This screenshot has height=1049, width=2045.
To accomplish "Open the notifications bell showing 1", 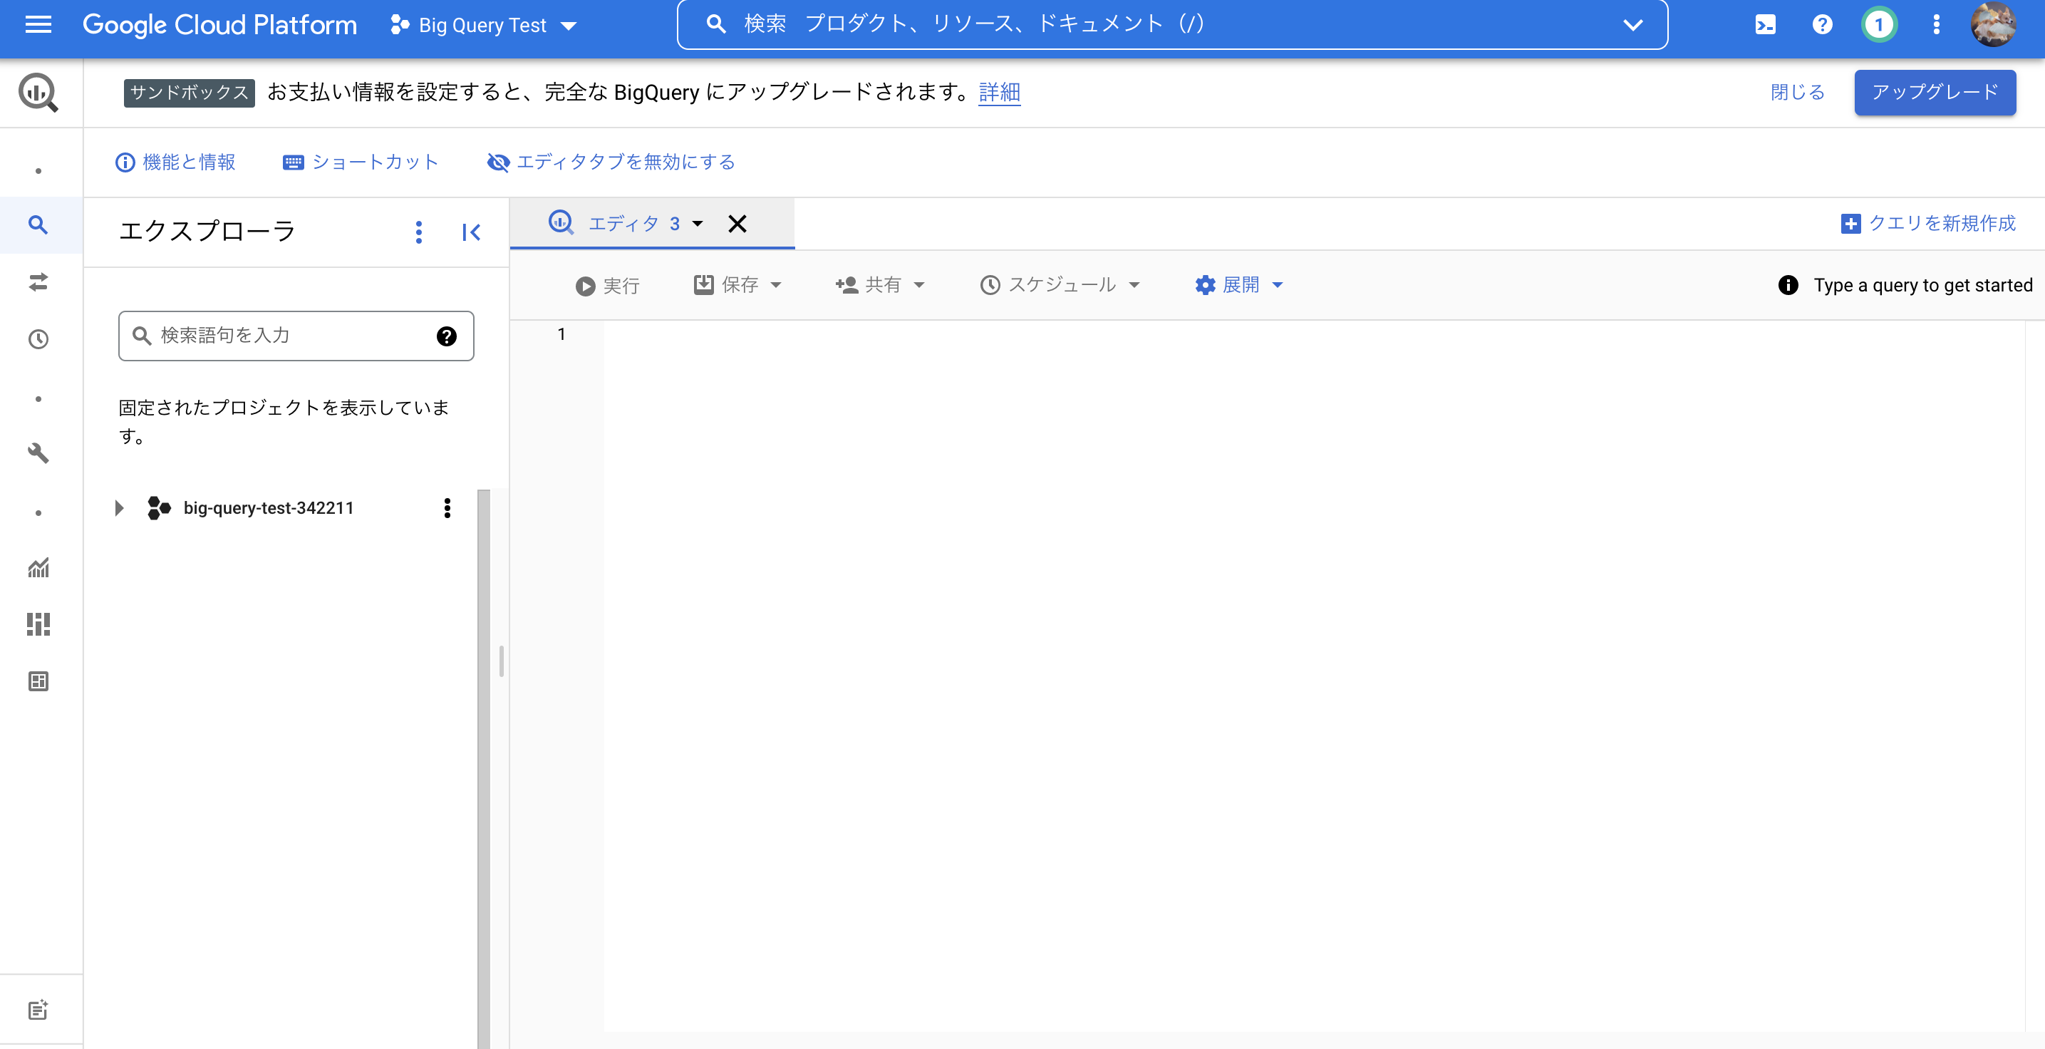I will coord(1879,25).
